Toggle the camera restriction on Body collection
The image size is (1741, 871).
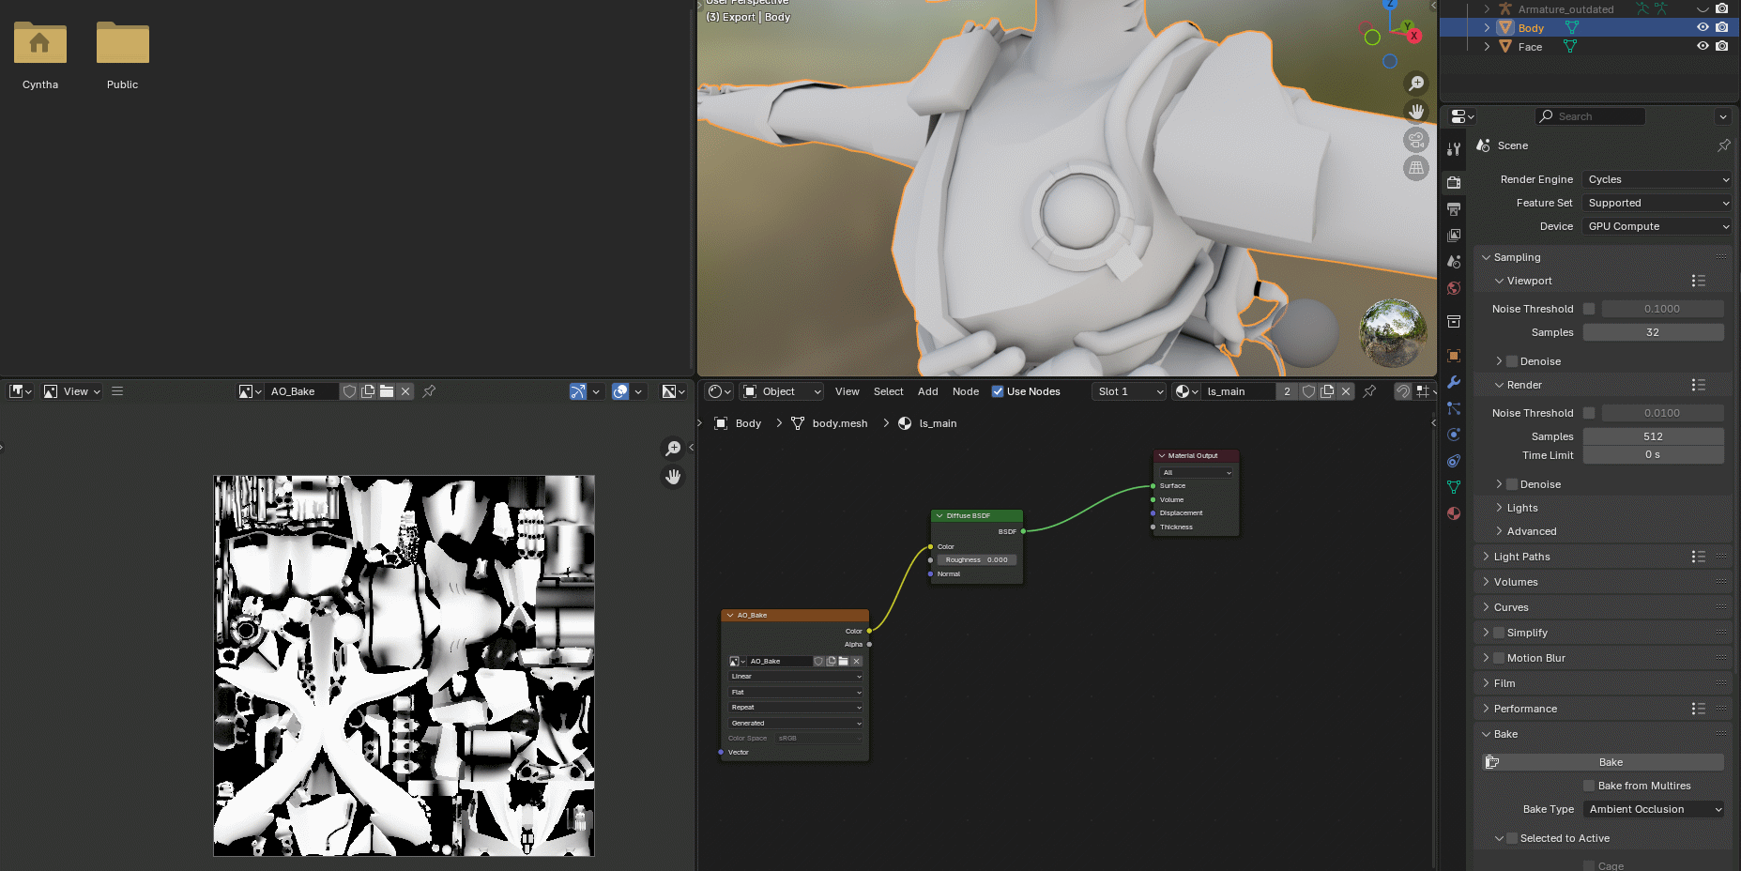[x=1722, y=27]
